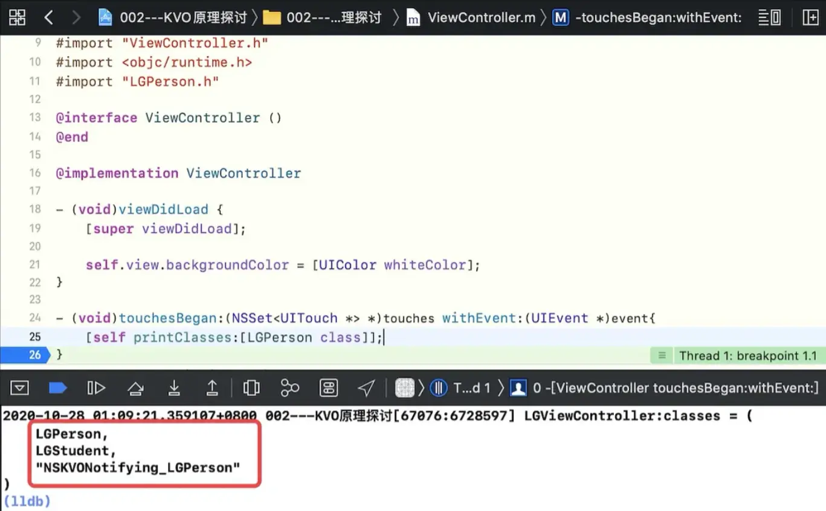The image size is (826, 511).
Task: Step into the function
Action: [x=174, y=387]
